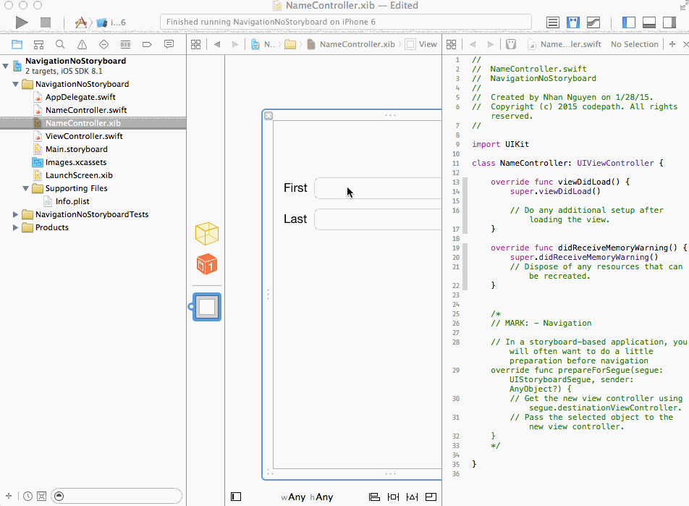Click the Run (play) button
This screenshot has height=506, width=689.
[22, 22]
